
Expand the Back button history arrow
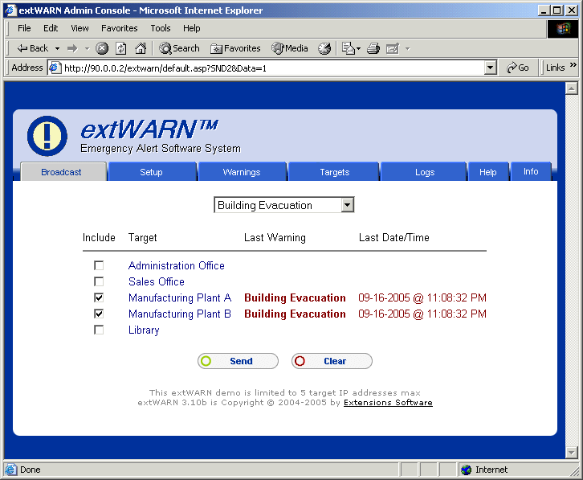(55, 48)
